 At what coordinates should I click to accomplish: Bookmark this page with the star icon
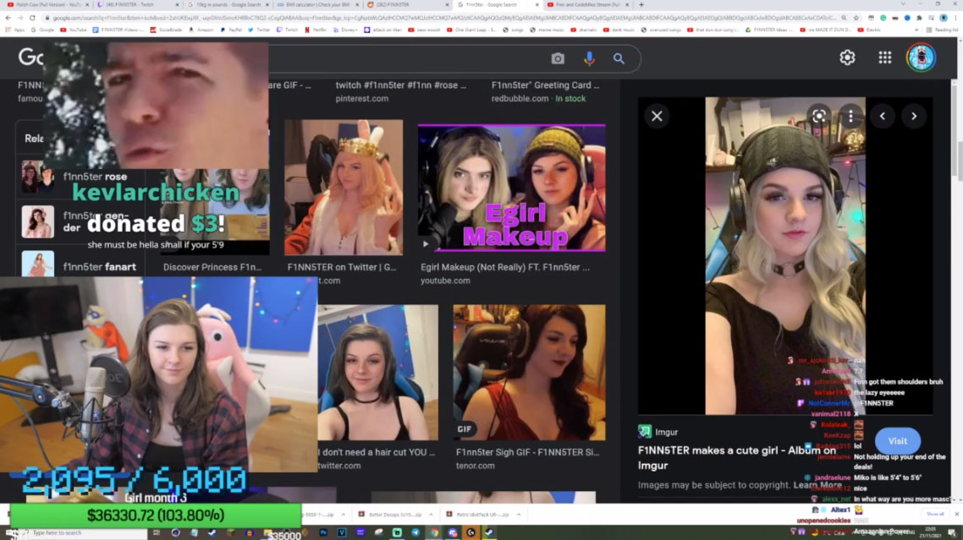(856, 18)
